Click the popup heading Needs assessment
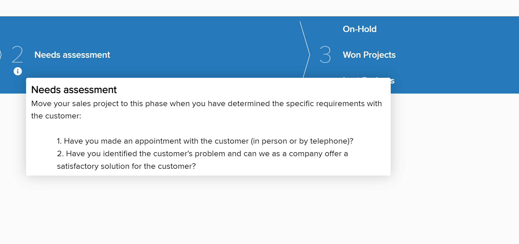The image size is (519, 244). pyautogui.click(x=74, y=90)
